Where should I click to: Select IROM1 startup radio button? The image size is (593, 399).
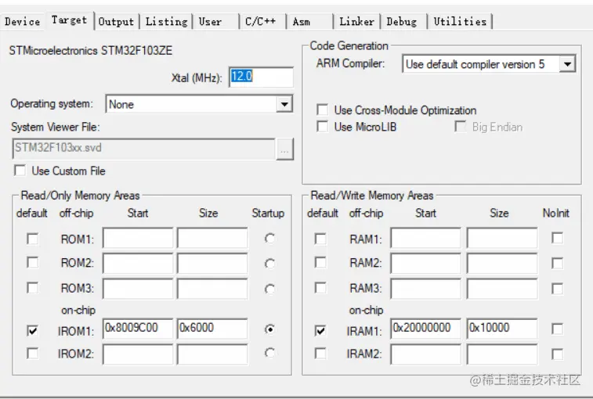tap(269, 329)
